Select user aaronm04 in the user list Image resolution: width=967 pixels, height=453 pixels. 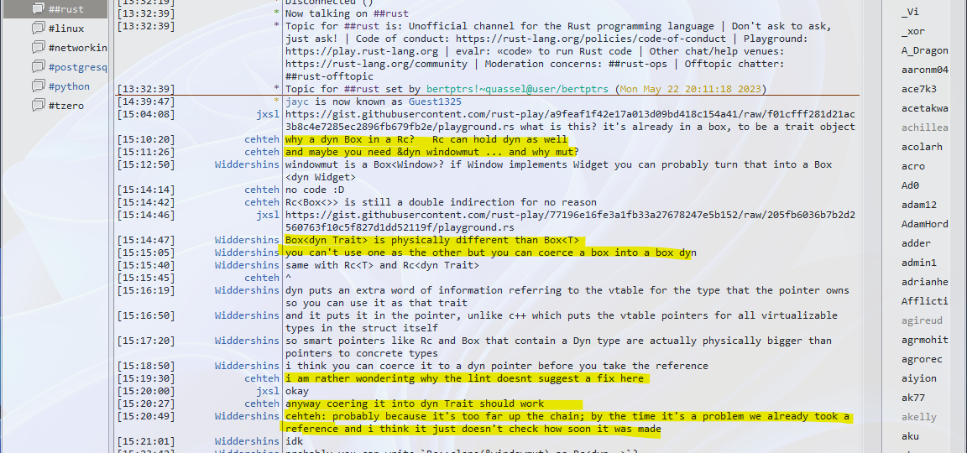click(924, 70)
